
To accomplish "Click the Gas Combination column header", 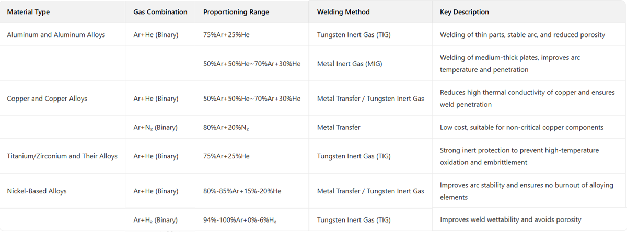I will tap(160, 12).
